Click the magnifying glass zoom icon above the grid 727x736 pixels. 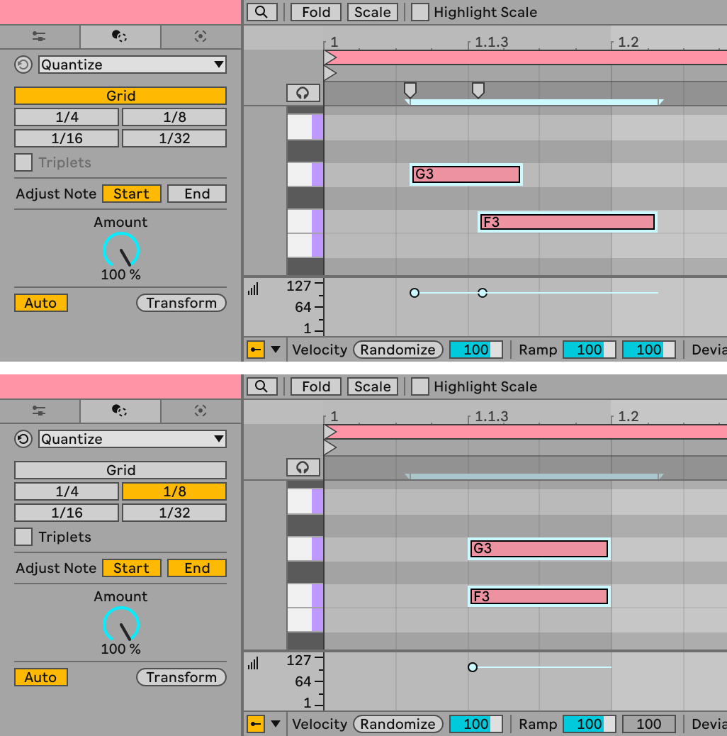coord(261,12)
